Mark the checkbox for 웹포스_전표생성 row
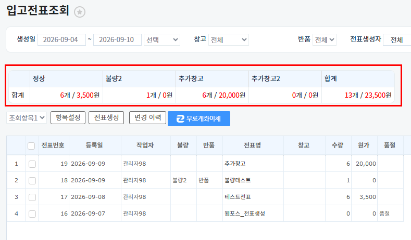 32,214
